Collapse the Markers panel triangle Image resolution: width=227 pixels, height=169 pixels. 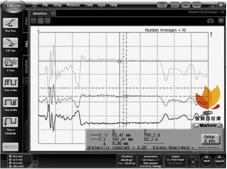click(x=197, y=126)
